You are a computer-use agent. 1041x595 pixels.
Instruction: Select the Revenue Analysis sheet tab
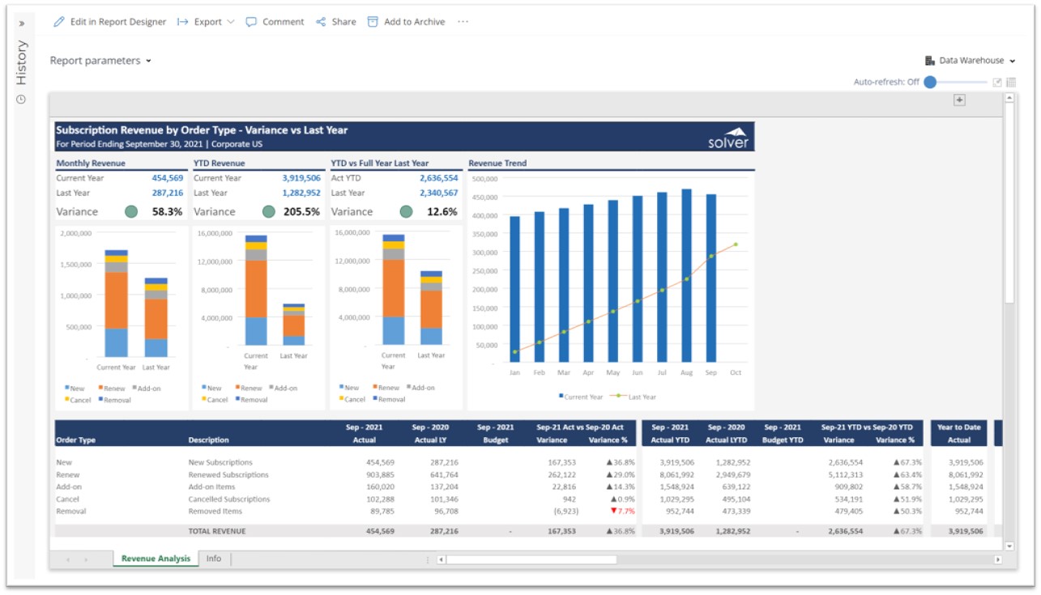coord(156,559)
